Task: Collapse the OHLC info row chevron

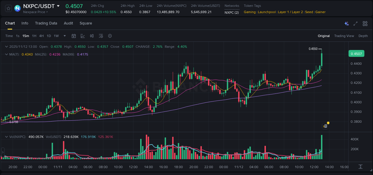Action: click(x=7, y=47)
